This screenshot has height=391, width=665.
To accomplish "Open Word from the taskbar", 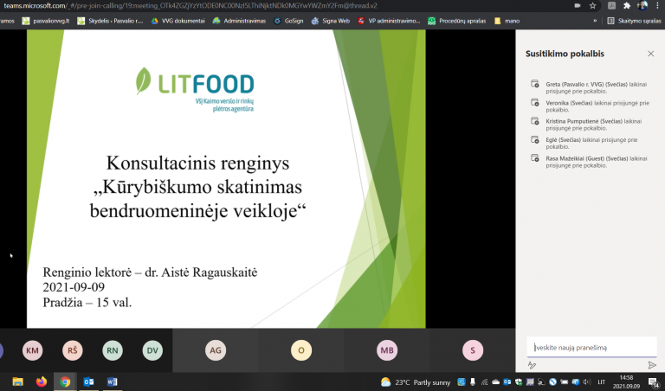I will (112, 381).
